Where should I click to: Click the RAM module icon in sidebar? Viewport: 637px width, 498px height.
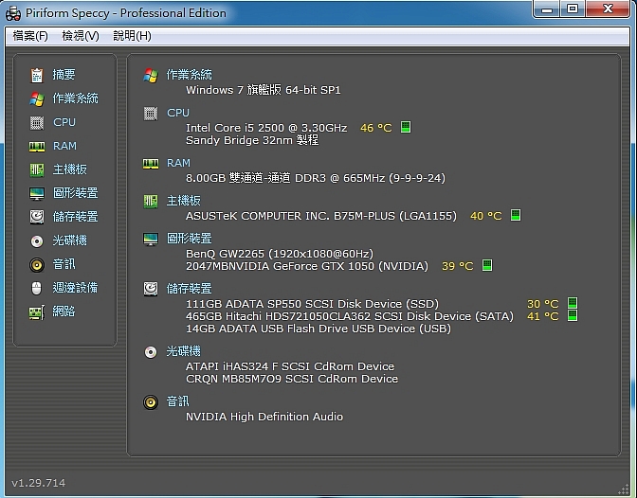pyautogui.click(x=37, y=147)
